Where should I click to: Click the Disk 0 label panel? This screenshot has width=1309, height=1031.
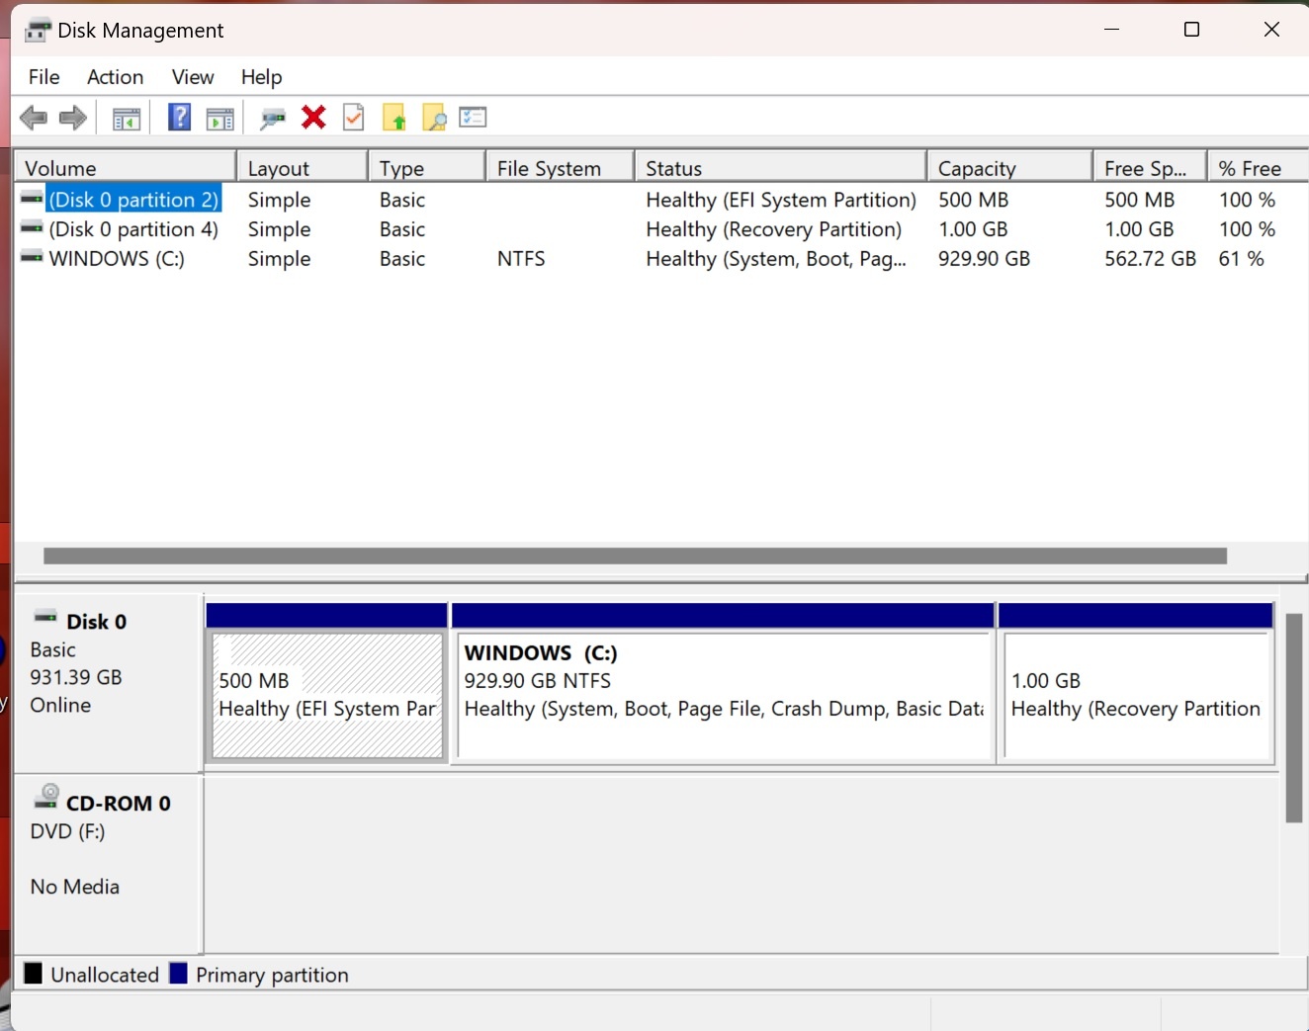[108, 682]
